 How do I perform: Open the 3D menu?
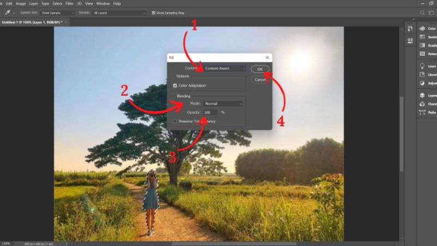(79, 4)
